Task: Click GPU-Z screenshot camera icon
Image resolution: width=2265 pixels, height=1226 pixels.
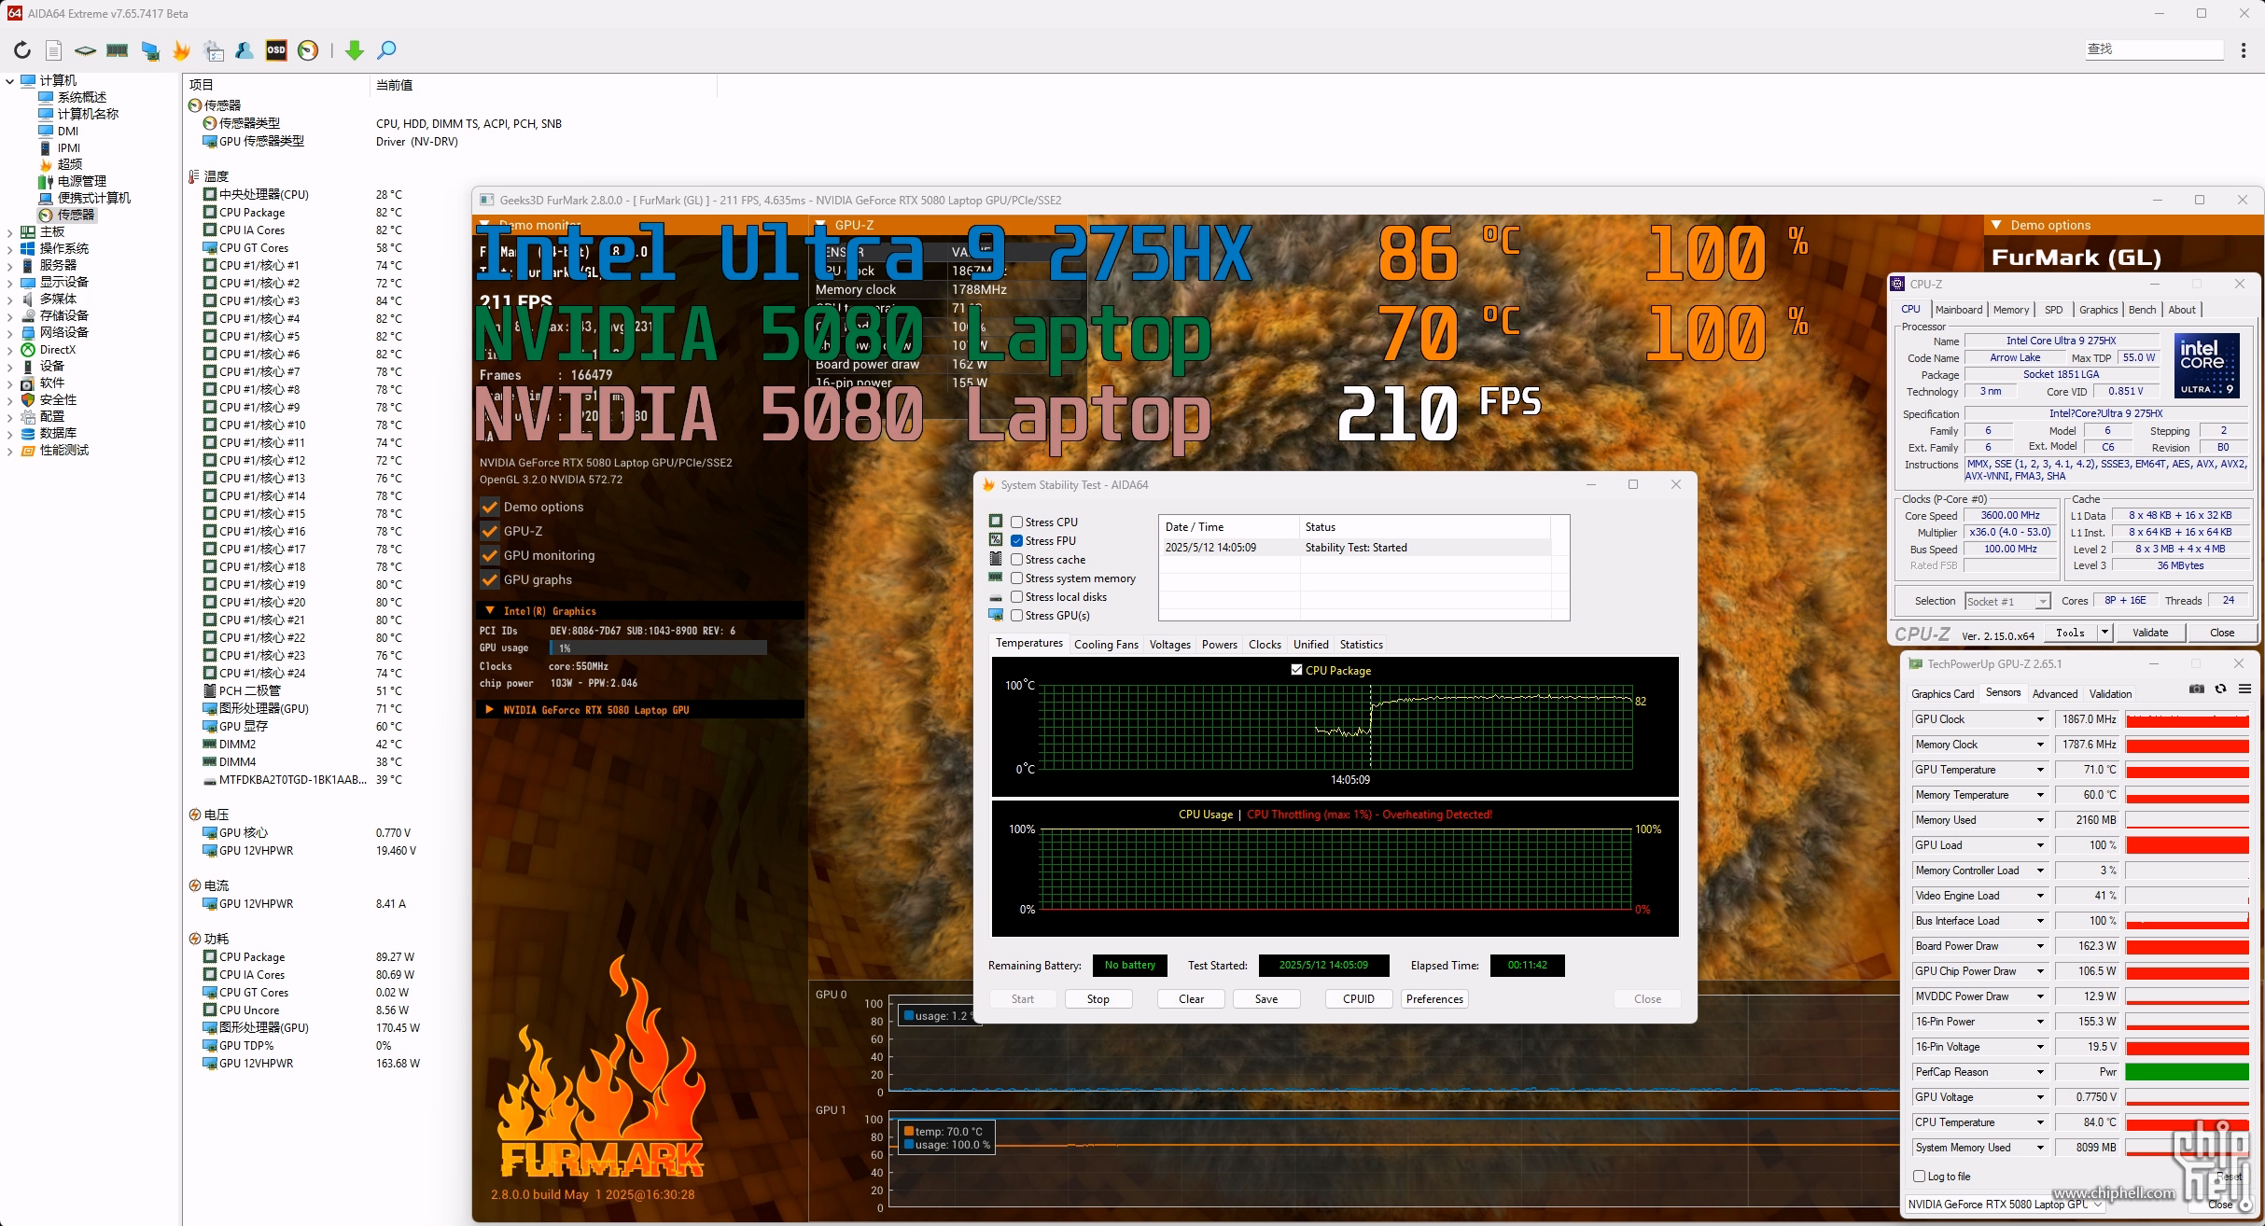Action: coord(2197,690)
